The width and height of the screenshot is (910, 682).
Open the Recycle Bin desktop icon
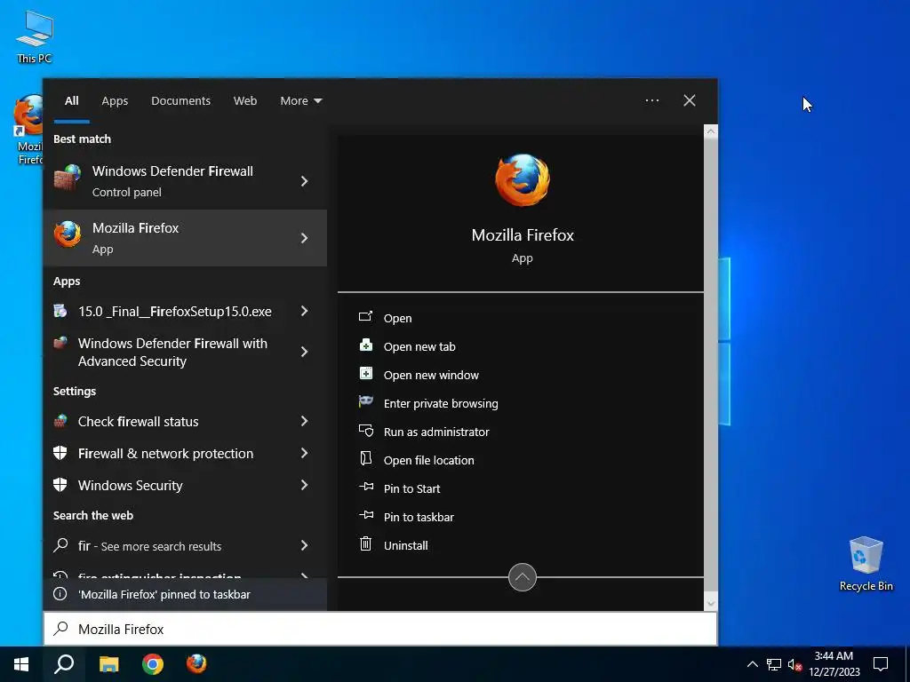[x=866, y=564]
